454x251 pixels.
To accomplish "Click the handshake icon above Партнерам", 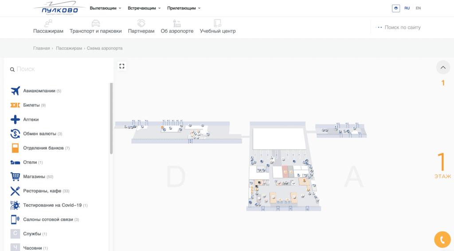I will pos(141,23).
